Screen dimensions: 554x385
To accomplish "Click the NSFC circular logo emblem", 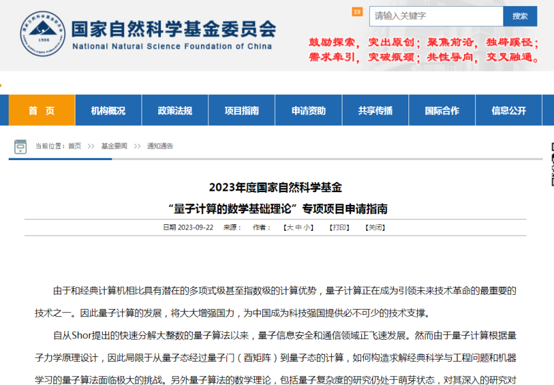I will pyautogui.click(x=43, y=33).
